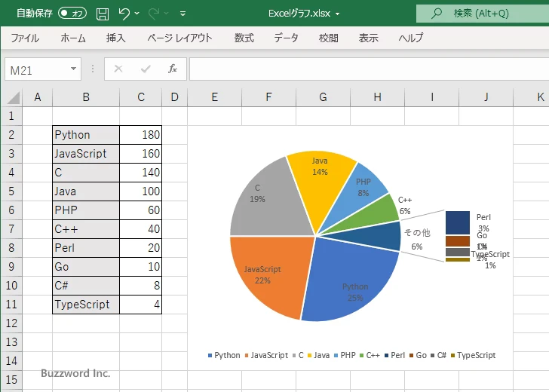This screenshot has height=392, width=549.
Task: Toggle the AutoSave switch
Action: [x=72, y=14]
